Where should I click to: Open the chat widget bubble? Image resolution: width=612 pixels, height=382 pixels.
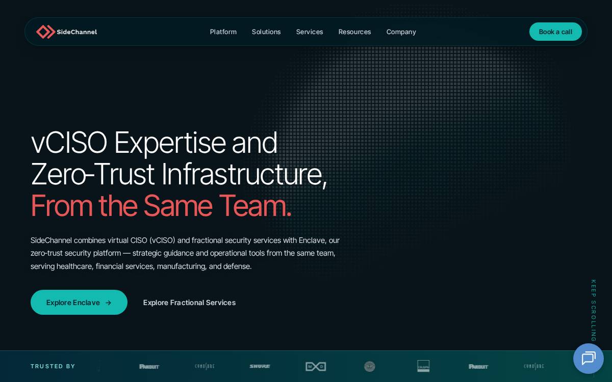coord(589,359)
